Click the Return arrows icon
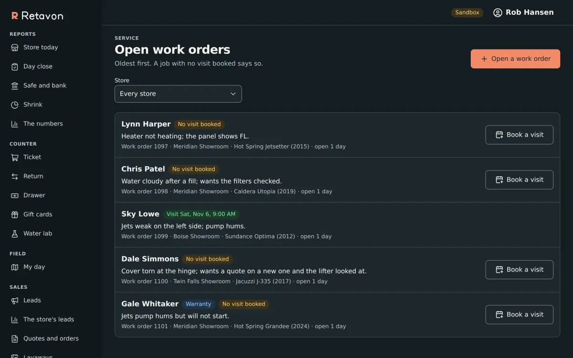The image size is (573, 358). 15,176
